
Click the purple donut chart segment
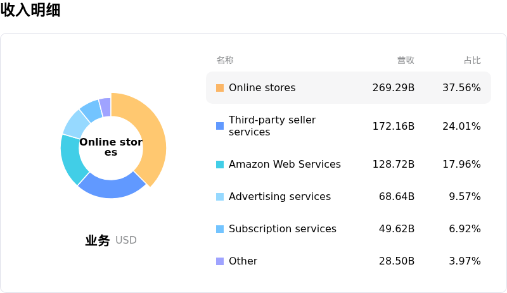click(x=106, y=106)
